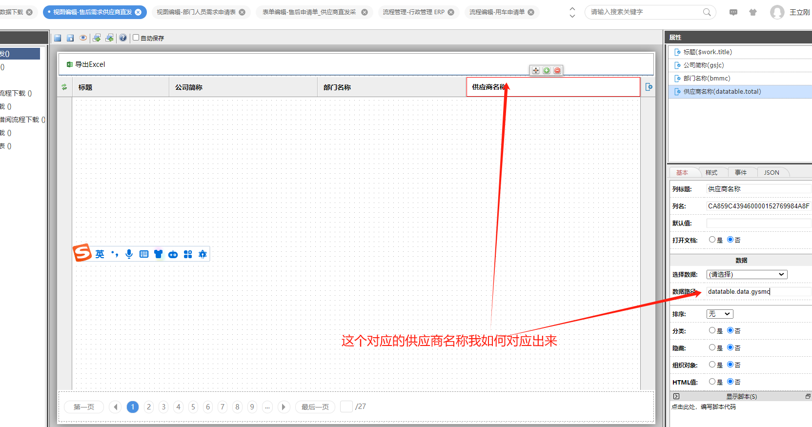The height and width of the screenshot is (427, 812).
Task: Click the magnifier search icon in the top bar
Action: pyautogui.click(x=707, y=12)
